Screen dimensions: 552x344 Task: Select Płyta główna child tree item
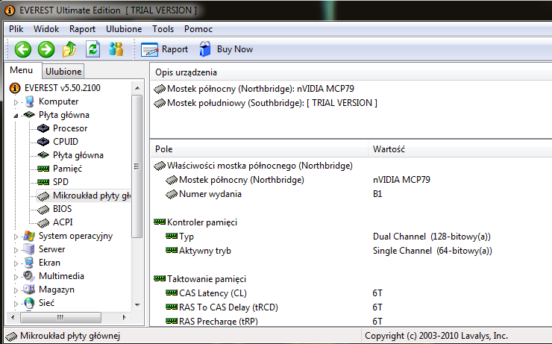pyautogui.click(x=78, y=155)
